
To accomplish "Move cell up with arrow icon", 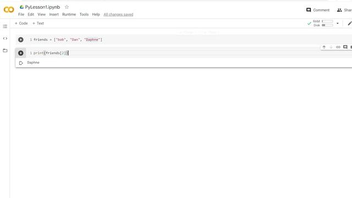I will pyautogui.click(x=324, y=47).
